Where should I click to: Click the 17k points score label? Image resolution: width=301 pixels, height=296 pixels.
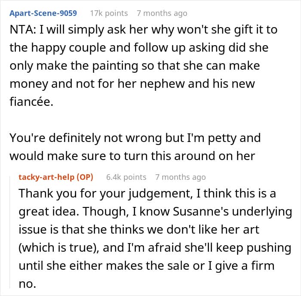pos(109,13)
